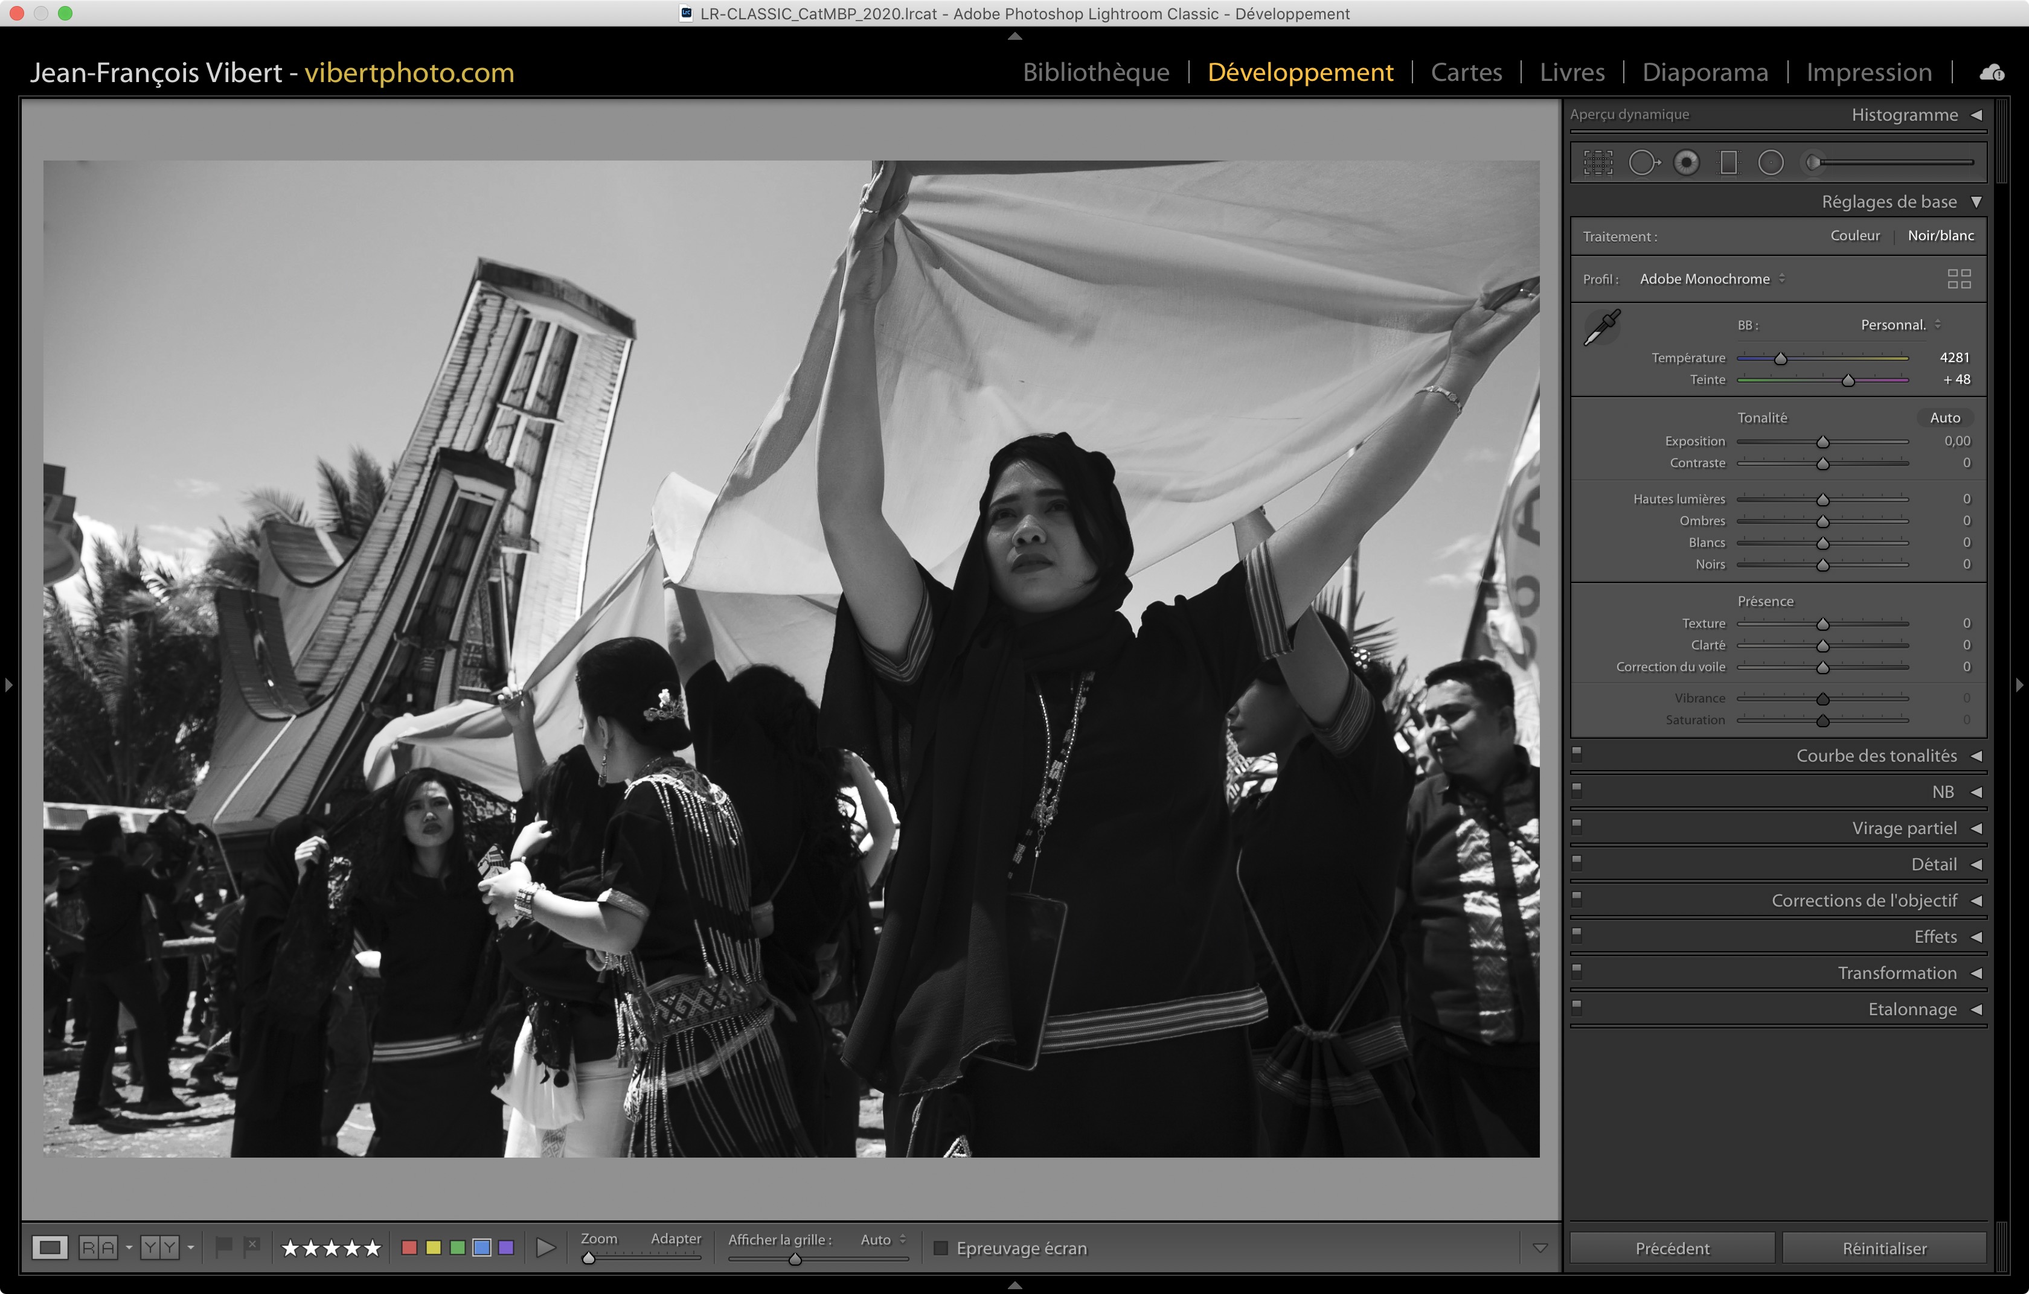
Task: Select the red eye correction tool
Action: pos(1686,162)
